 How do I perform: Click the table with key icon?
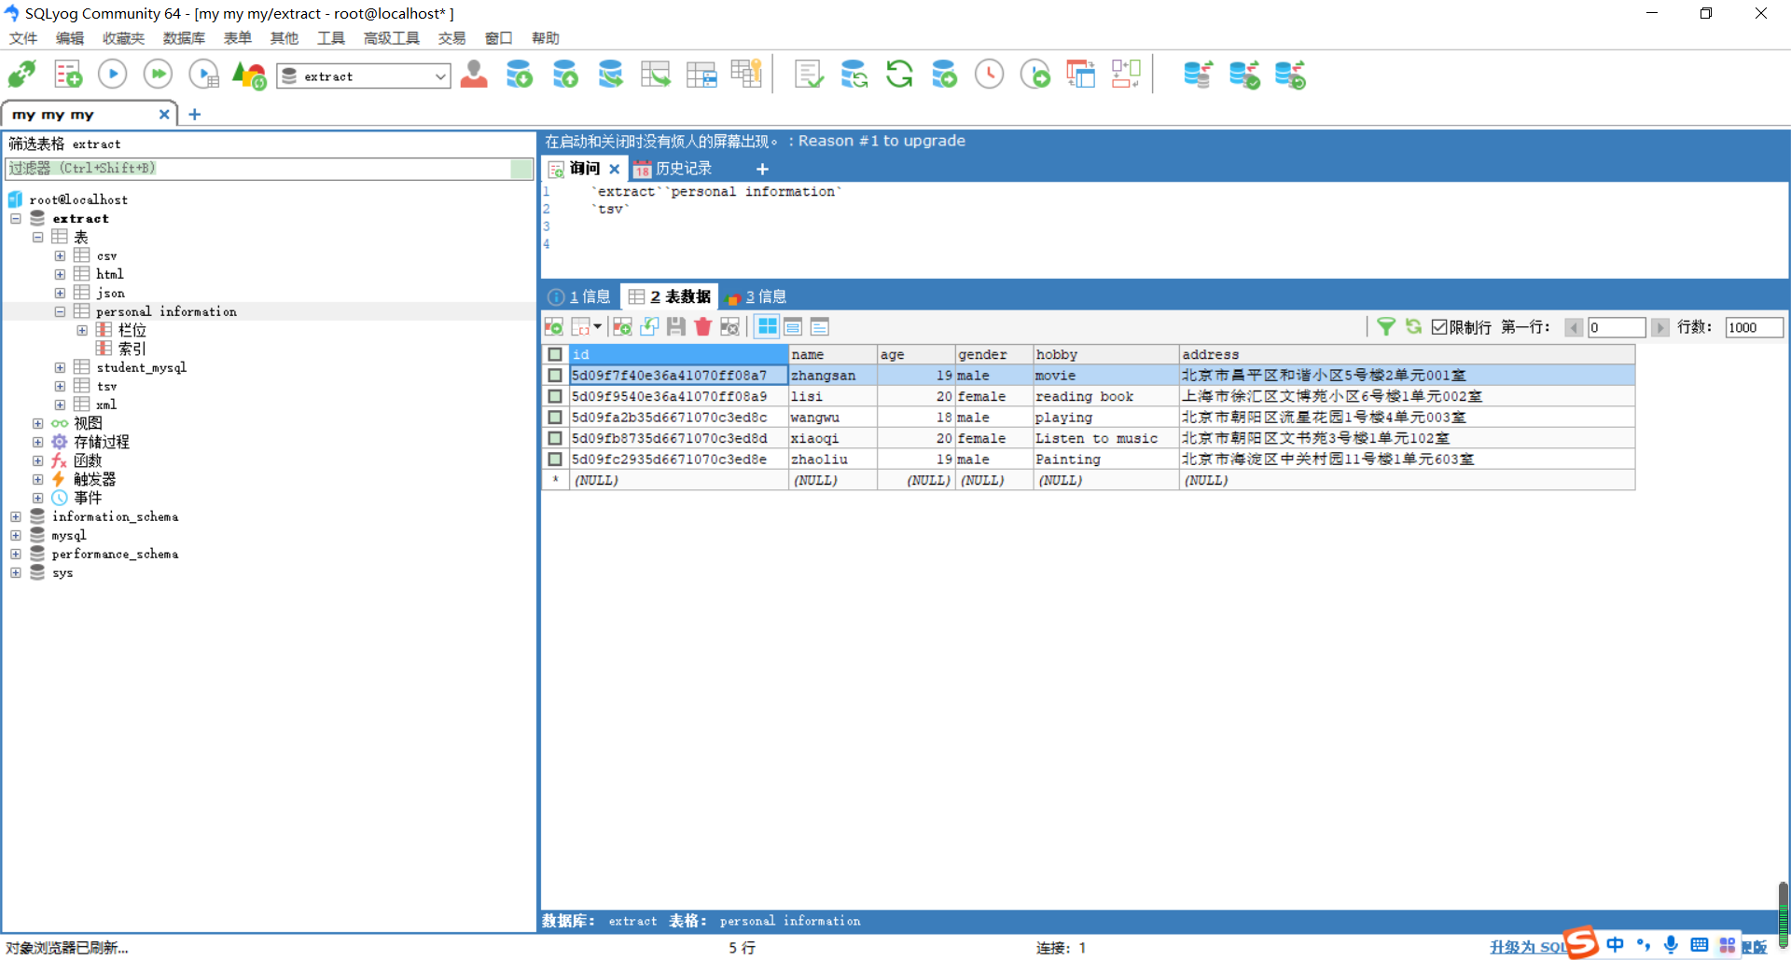click(746, 74)
